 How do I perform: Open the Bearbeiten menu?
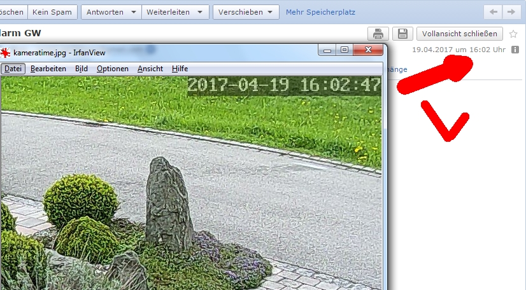click(x=48, y=69)
